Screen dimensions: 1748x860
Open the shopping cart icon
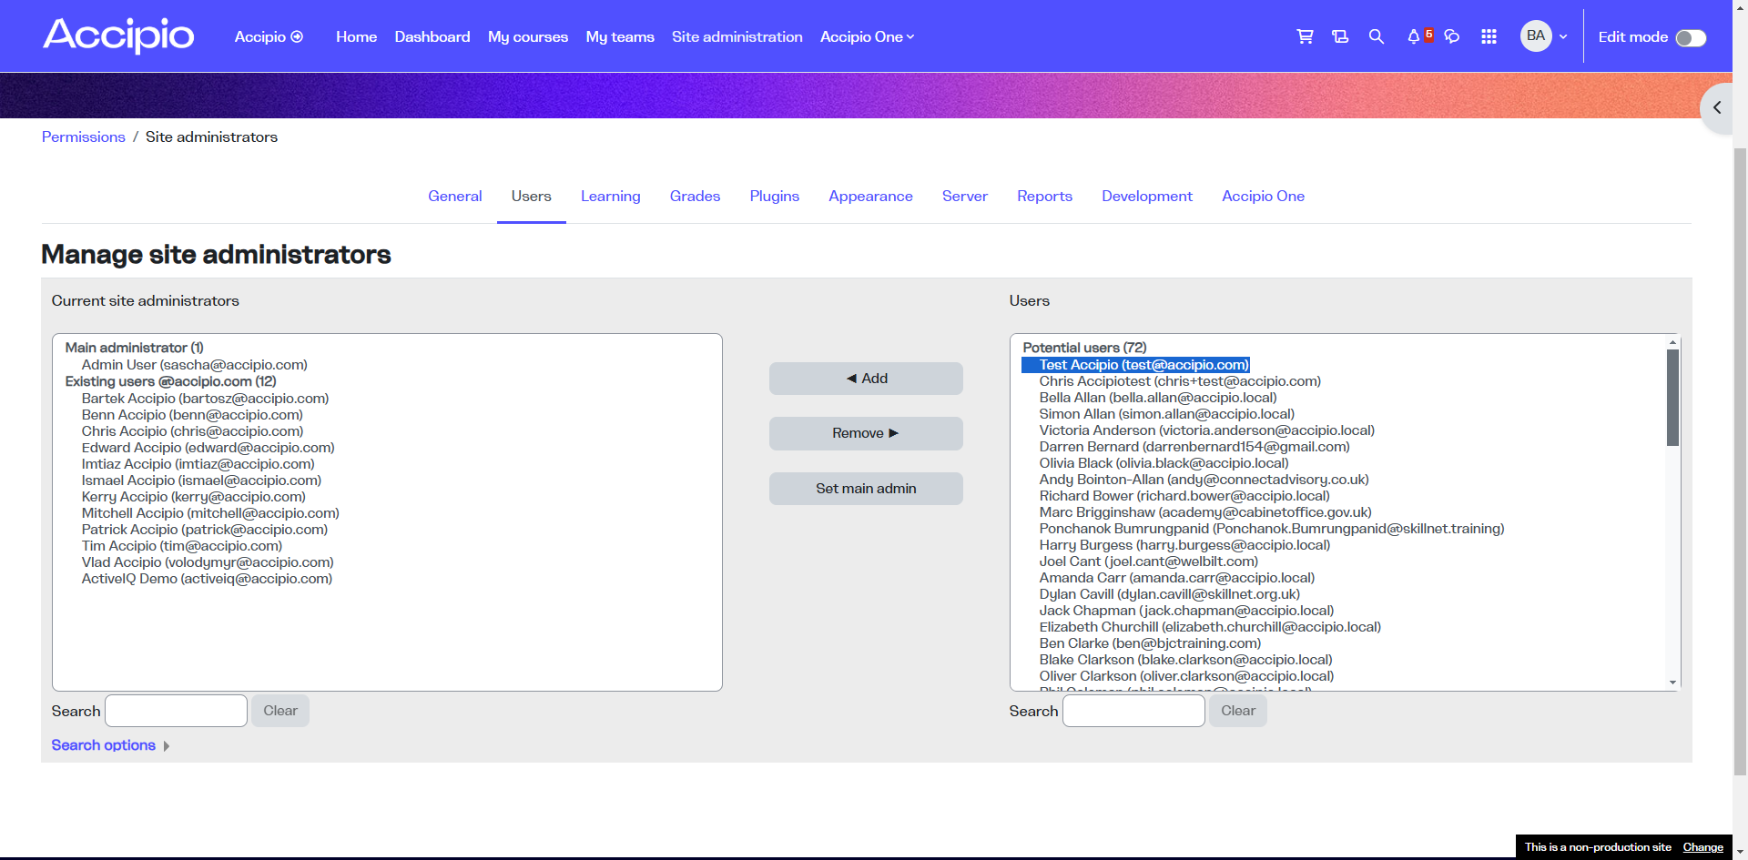[x=1305, y=36]
